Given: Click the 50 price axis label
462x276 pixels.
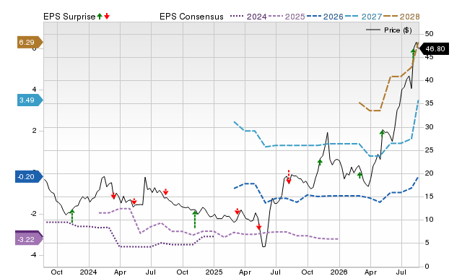Looking at the screenshot, I should (430, 34).
